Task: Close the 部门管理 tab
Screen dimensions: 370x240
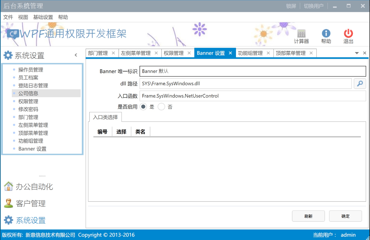Action: (113, 53)
